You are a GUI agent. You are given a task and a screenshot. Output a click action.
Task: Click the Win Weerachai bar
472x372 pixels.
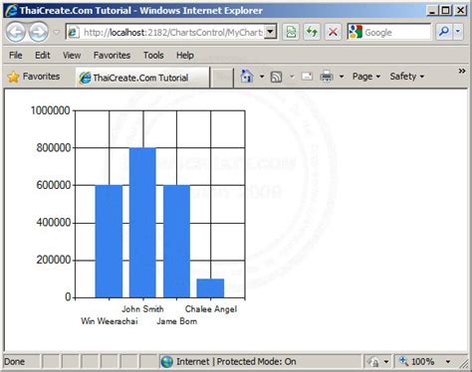(109, 242)
